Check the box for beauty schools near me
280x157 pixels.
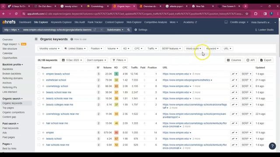[x=39, y=99]
